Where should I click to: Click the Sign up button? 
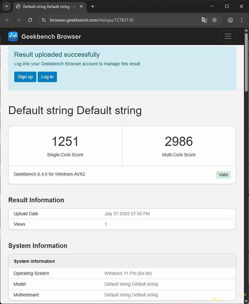point(25,77)
